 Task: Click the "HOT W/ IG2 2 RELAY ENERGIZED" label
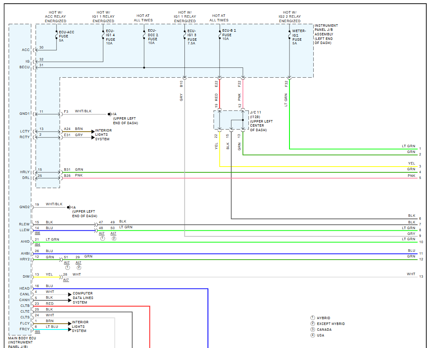click(x=290, y=16)
